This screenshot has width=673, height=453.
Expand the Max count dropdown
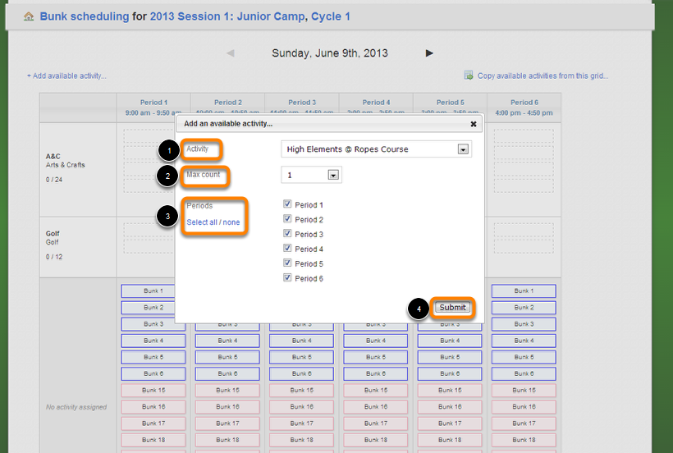point(311,175)
